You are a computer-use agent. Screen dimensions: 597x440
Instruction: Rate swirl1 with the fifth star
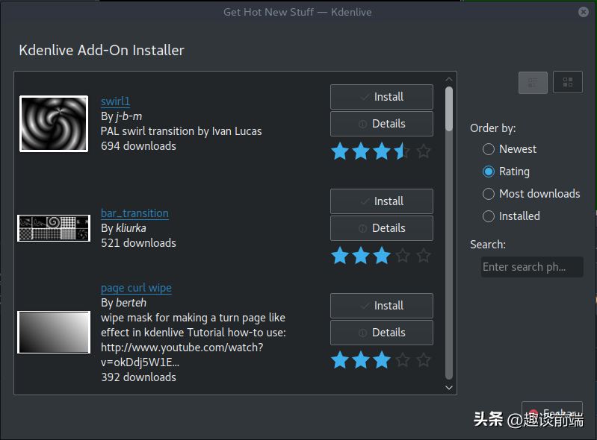pos(424,151)
